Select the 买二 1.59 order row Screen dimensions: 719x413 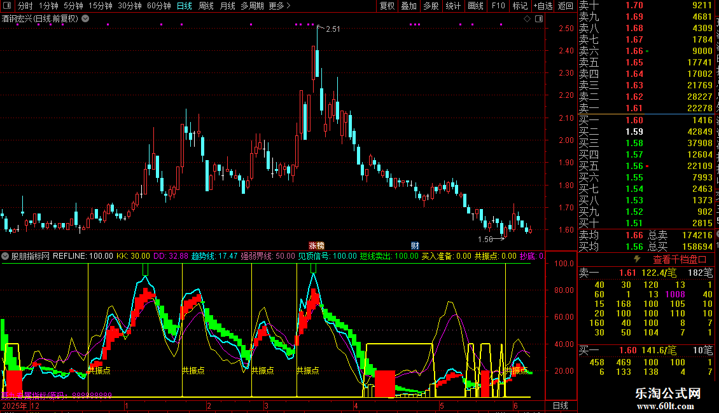point(646,132)
